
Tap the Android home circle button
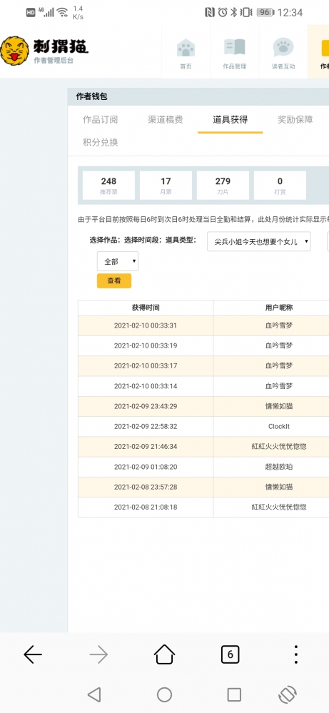coord(164,694)
